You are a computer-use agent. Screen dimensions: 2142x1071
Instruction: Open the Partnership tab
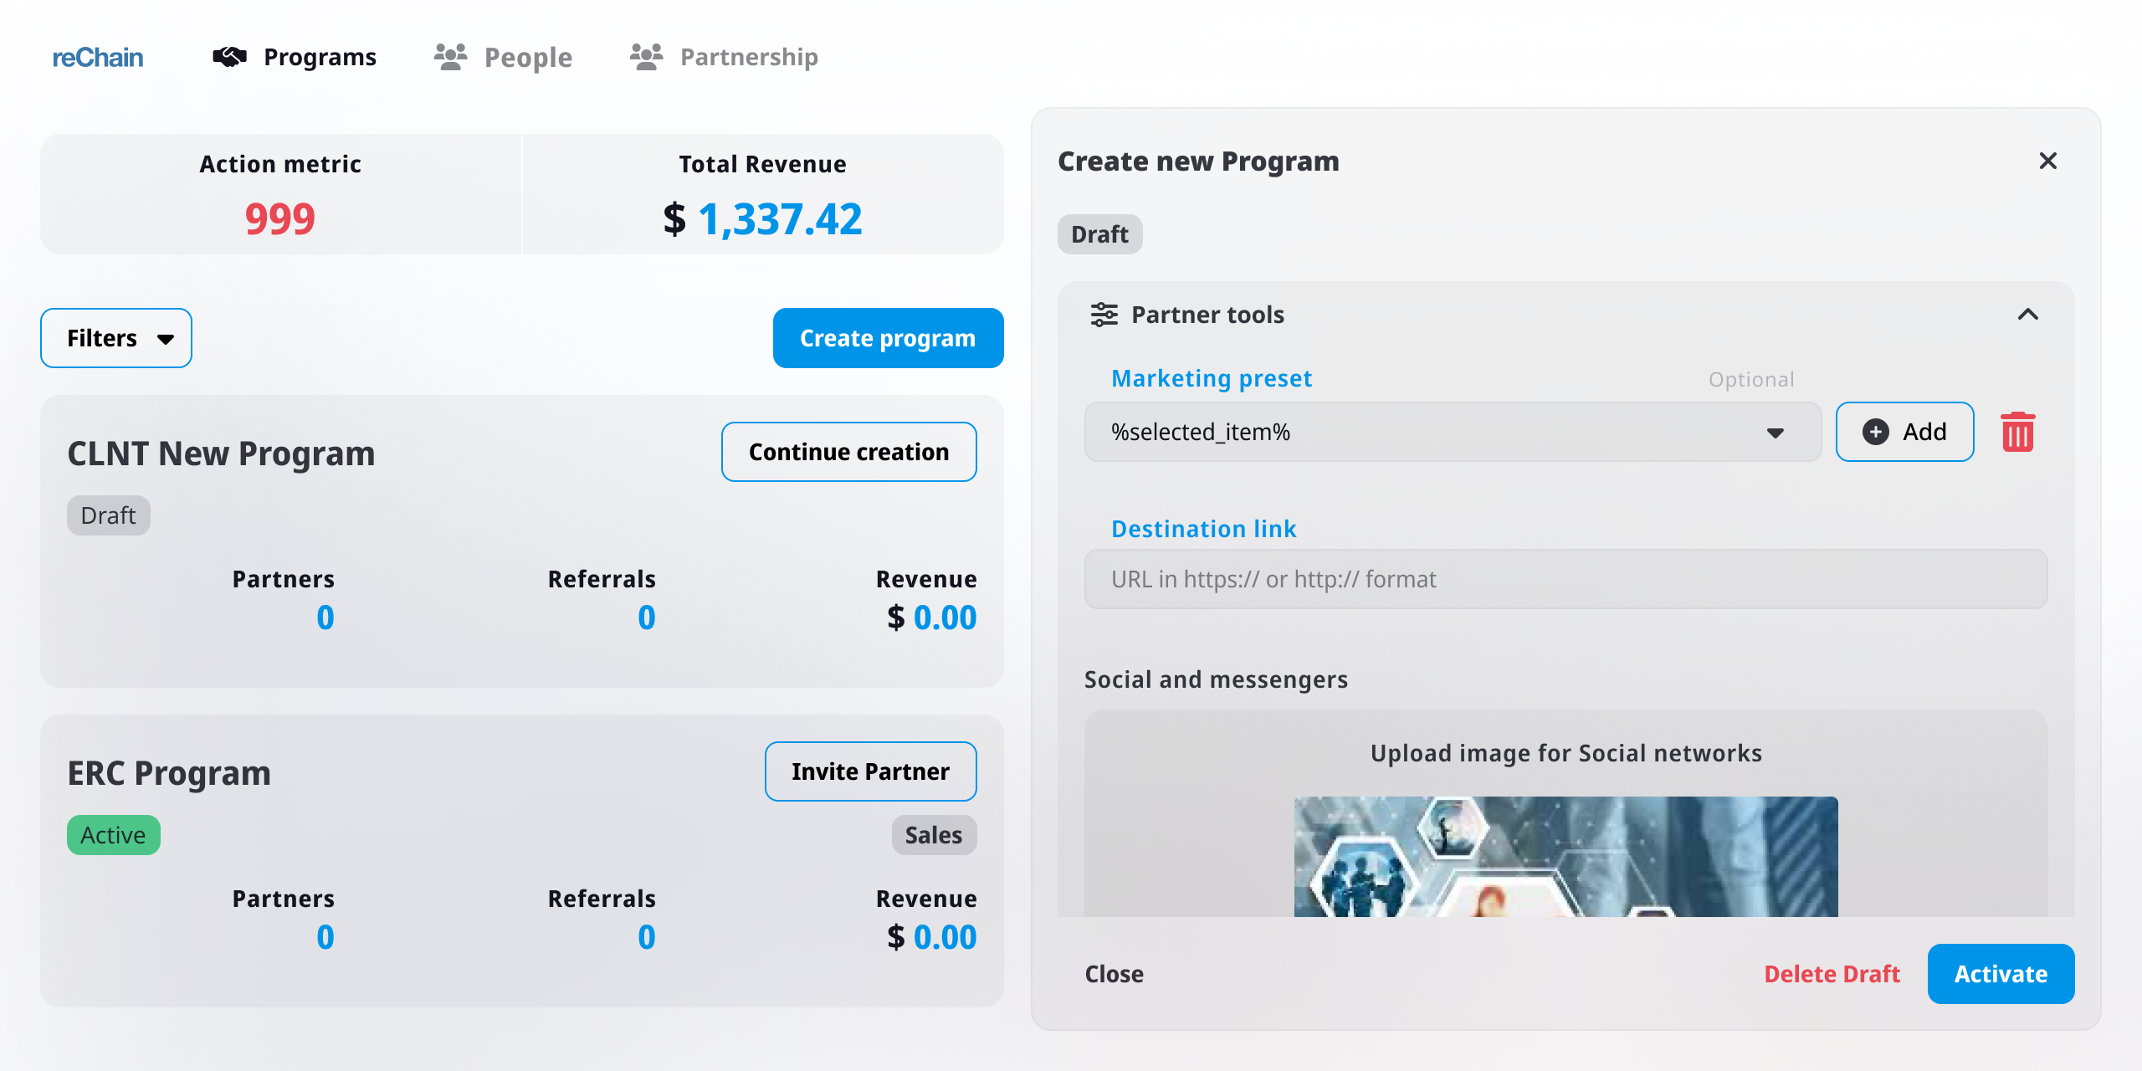click(749, 57)
